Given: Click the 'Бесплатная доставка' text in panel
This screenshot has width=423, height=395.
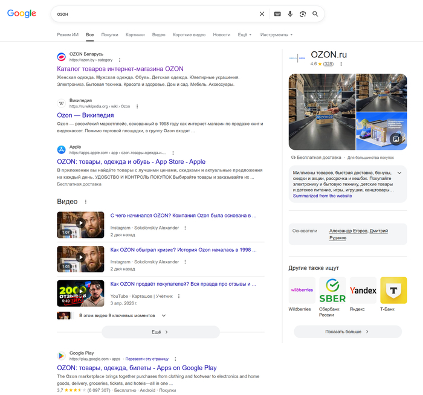Looking at the screenshot, I should 319,158.
